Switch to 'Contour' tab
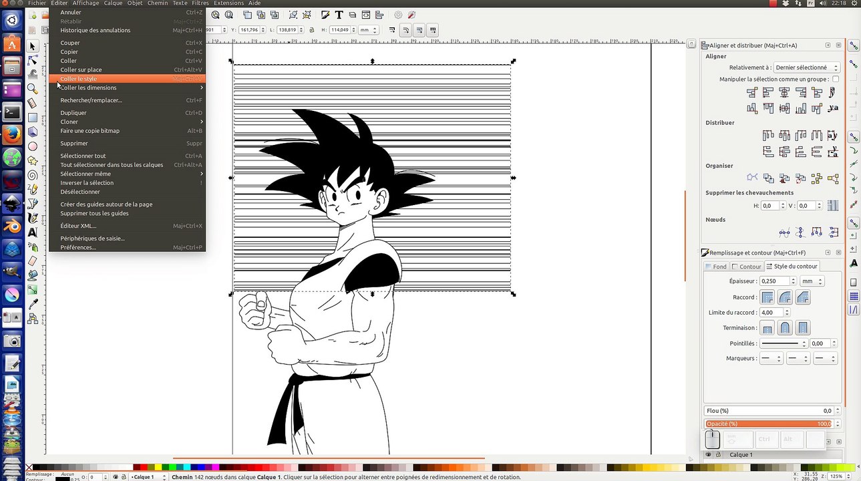The image size is (861, 481). [x=746, y=267]
